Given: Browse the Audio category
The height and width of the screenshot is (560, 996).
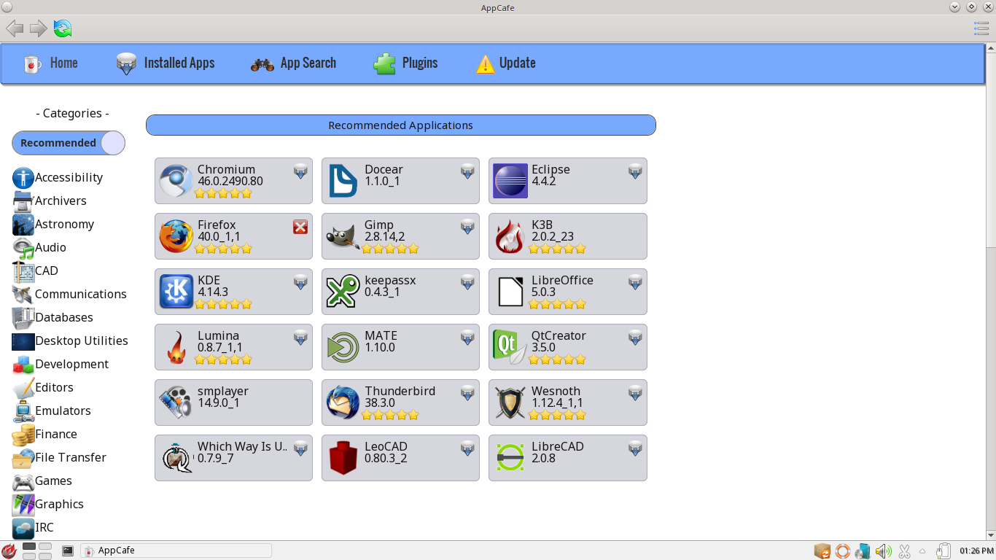Looking at the screenshot, I should pos(39,247).
